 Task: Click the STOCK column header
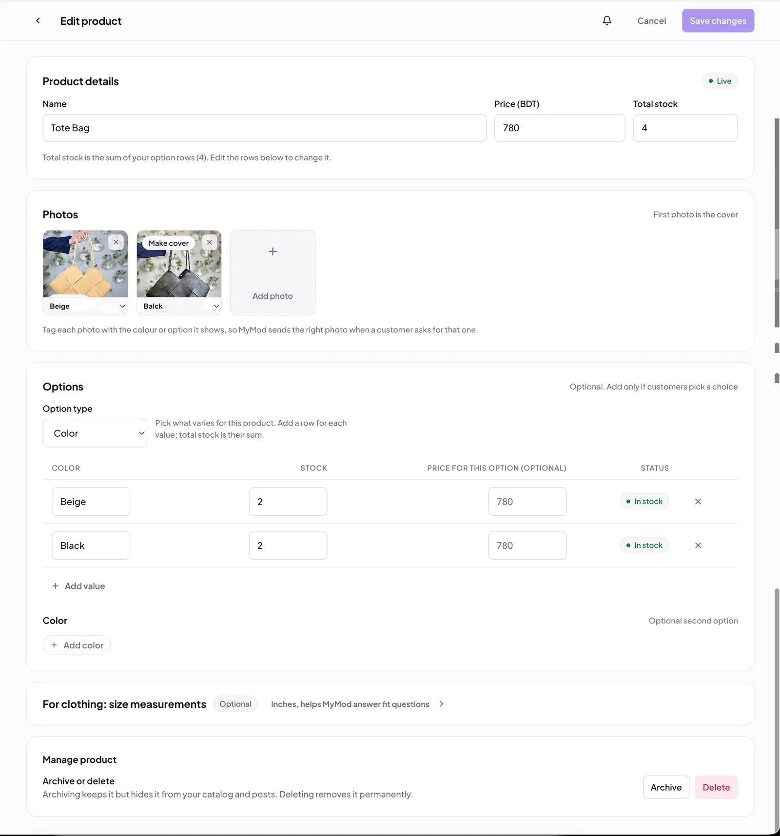[x=313, y=468]
